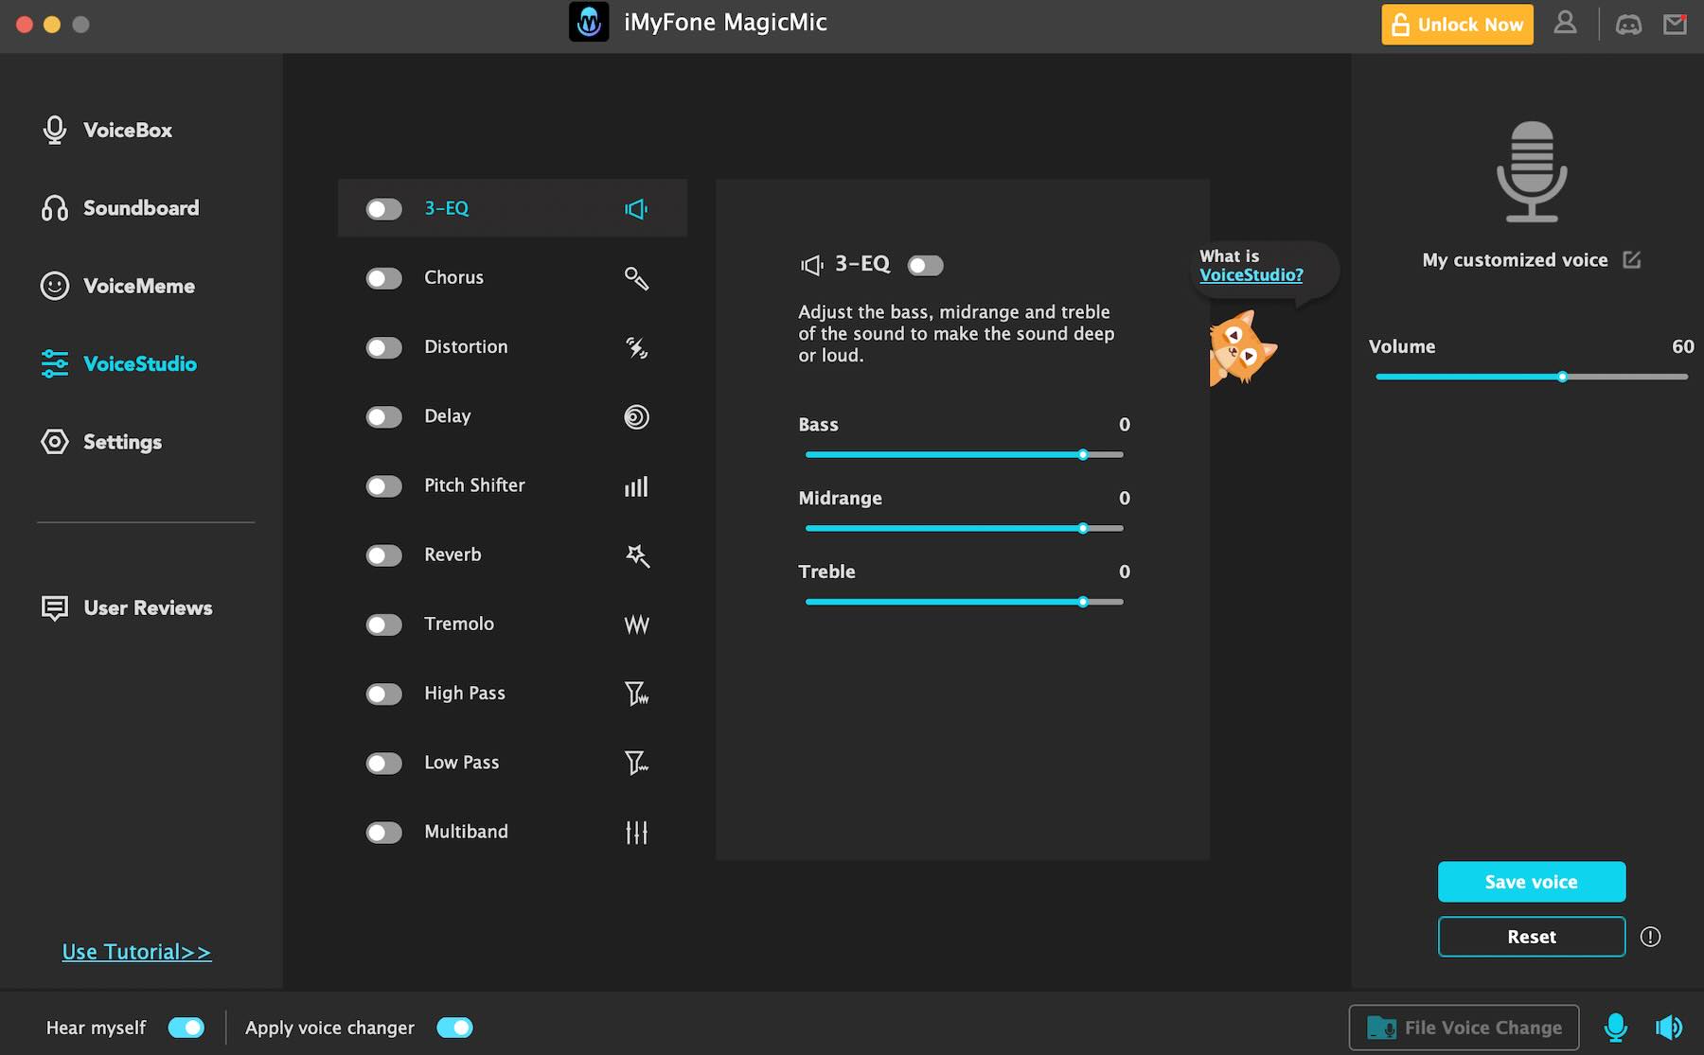The width and height of the screenshot is (1704, 1055).
Task: Mute the microphone icon in bottom bar
Action: pos(1615,1028)
